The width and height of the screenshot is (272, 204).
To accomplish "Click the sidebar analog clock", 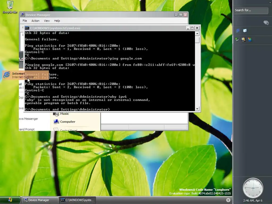I will 253,188.
